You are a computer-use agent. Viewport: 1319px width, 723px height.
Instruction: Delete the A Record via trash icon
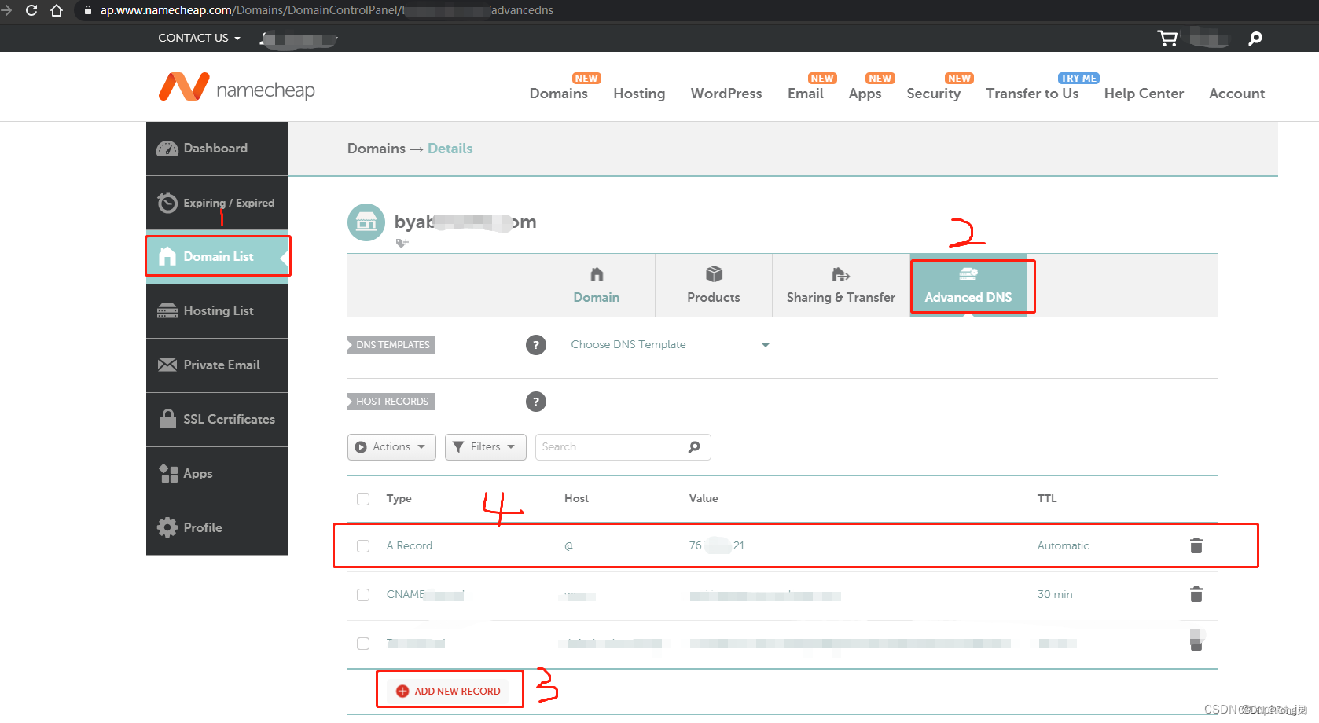[1196, 545]
